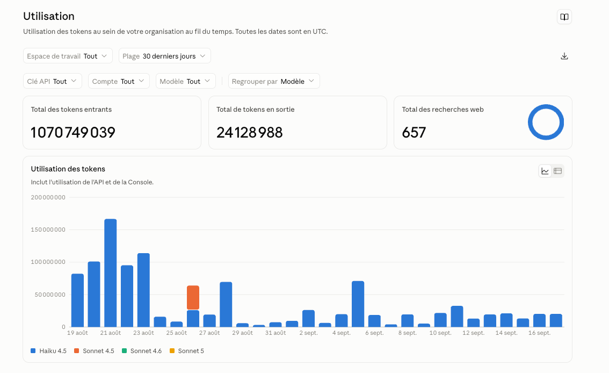Click the '200000000' axis label
The height and width of the screenshot is (373, 609).
(x=48, y=197)
